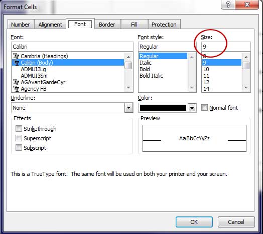Screen dimensions: 263x234
Task: Select Calibri (Body) in font list
Action: click(68, 63)
